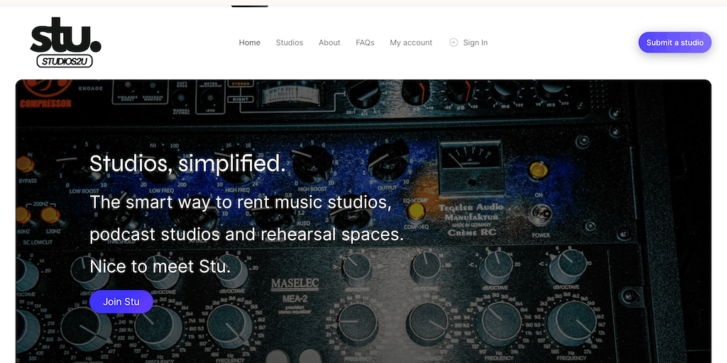Viewport: 727px width, 363px height.
Task: Click the 'The smart way to rent music studios,' line
Action: click(241, 202)
